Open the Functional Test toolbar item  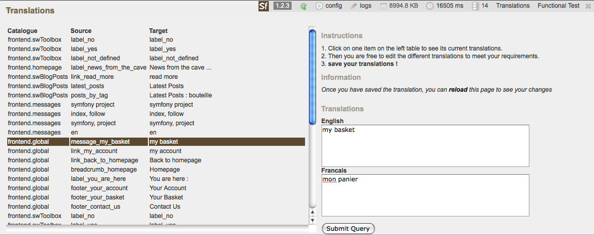(x=558, y=6)
